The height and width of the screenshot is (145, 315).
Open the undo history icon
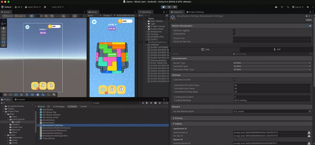282,7
